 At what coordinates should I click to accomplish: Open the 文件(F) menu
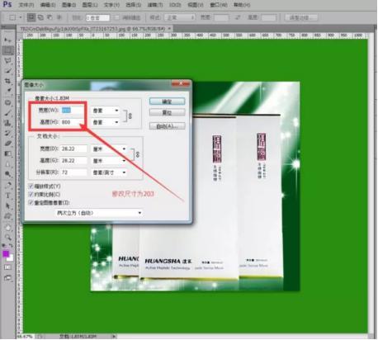tap(26, 5)
